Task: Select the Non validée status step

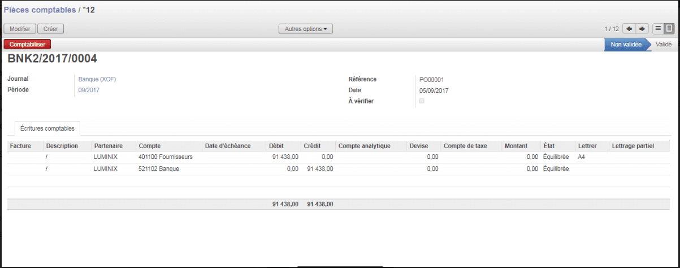Action: pyautogui.click(x=626, y=44)
